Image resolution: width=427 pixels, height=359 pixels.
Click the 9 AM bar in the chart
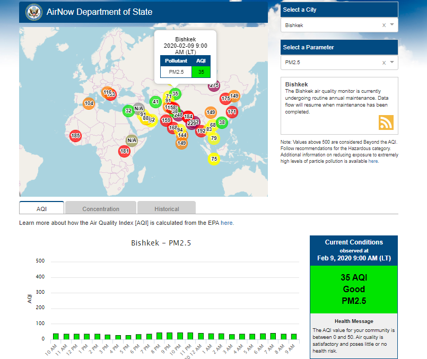[x=293, y=336]
